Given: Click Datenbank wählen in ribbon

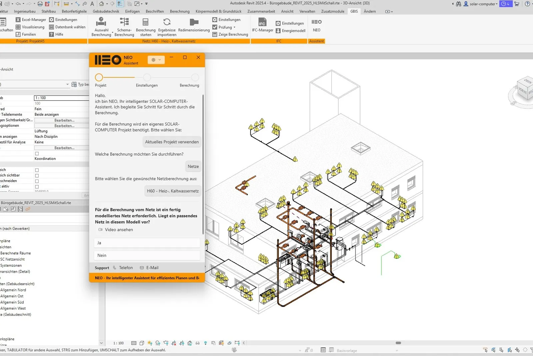Looking at the screenshot, I should (x=67, y=27).
